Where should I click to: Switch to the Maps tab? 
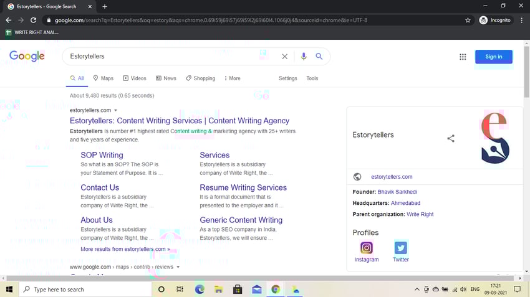pos(104,78)
